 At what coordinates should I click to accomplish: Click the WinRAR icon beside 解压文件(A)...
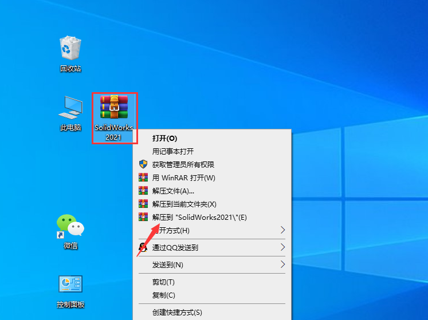click(x=143, y=191)
